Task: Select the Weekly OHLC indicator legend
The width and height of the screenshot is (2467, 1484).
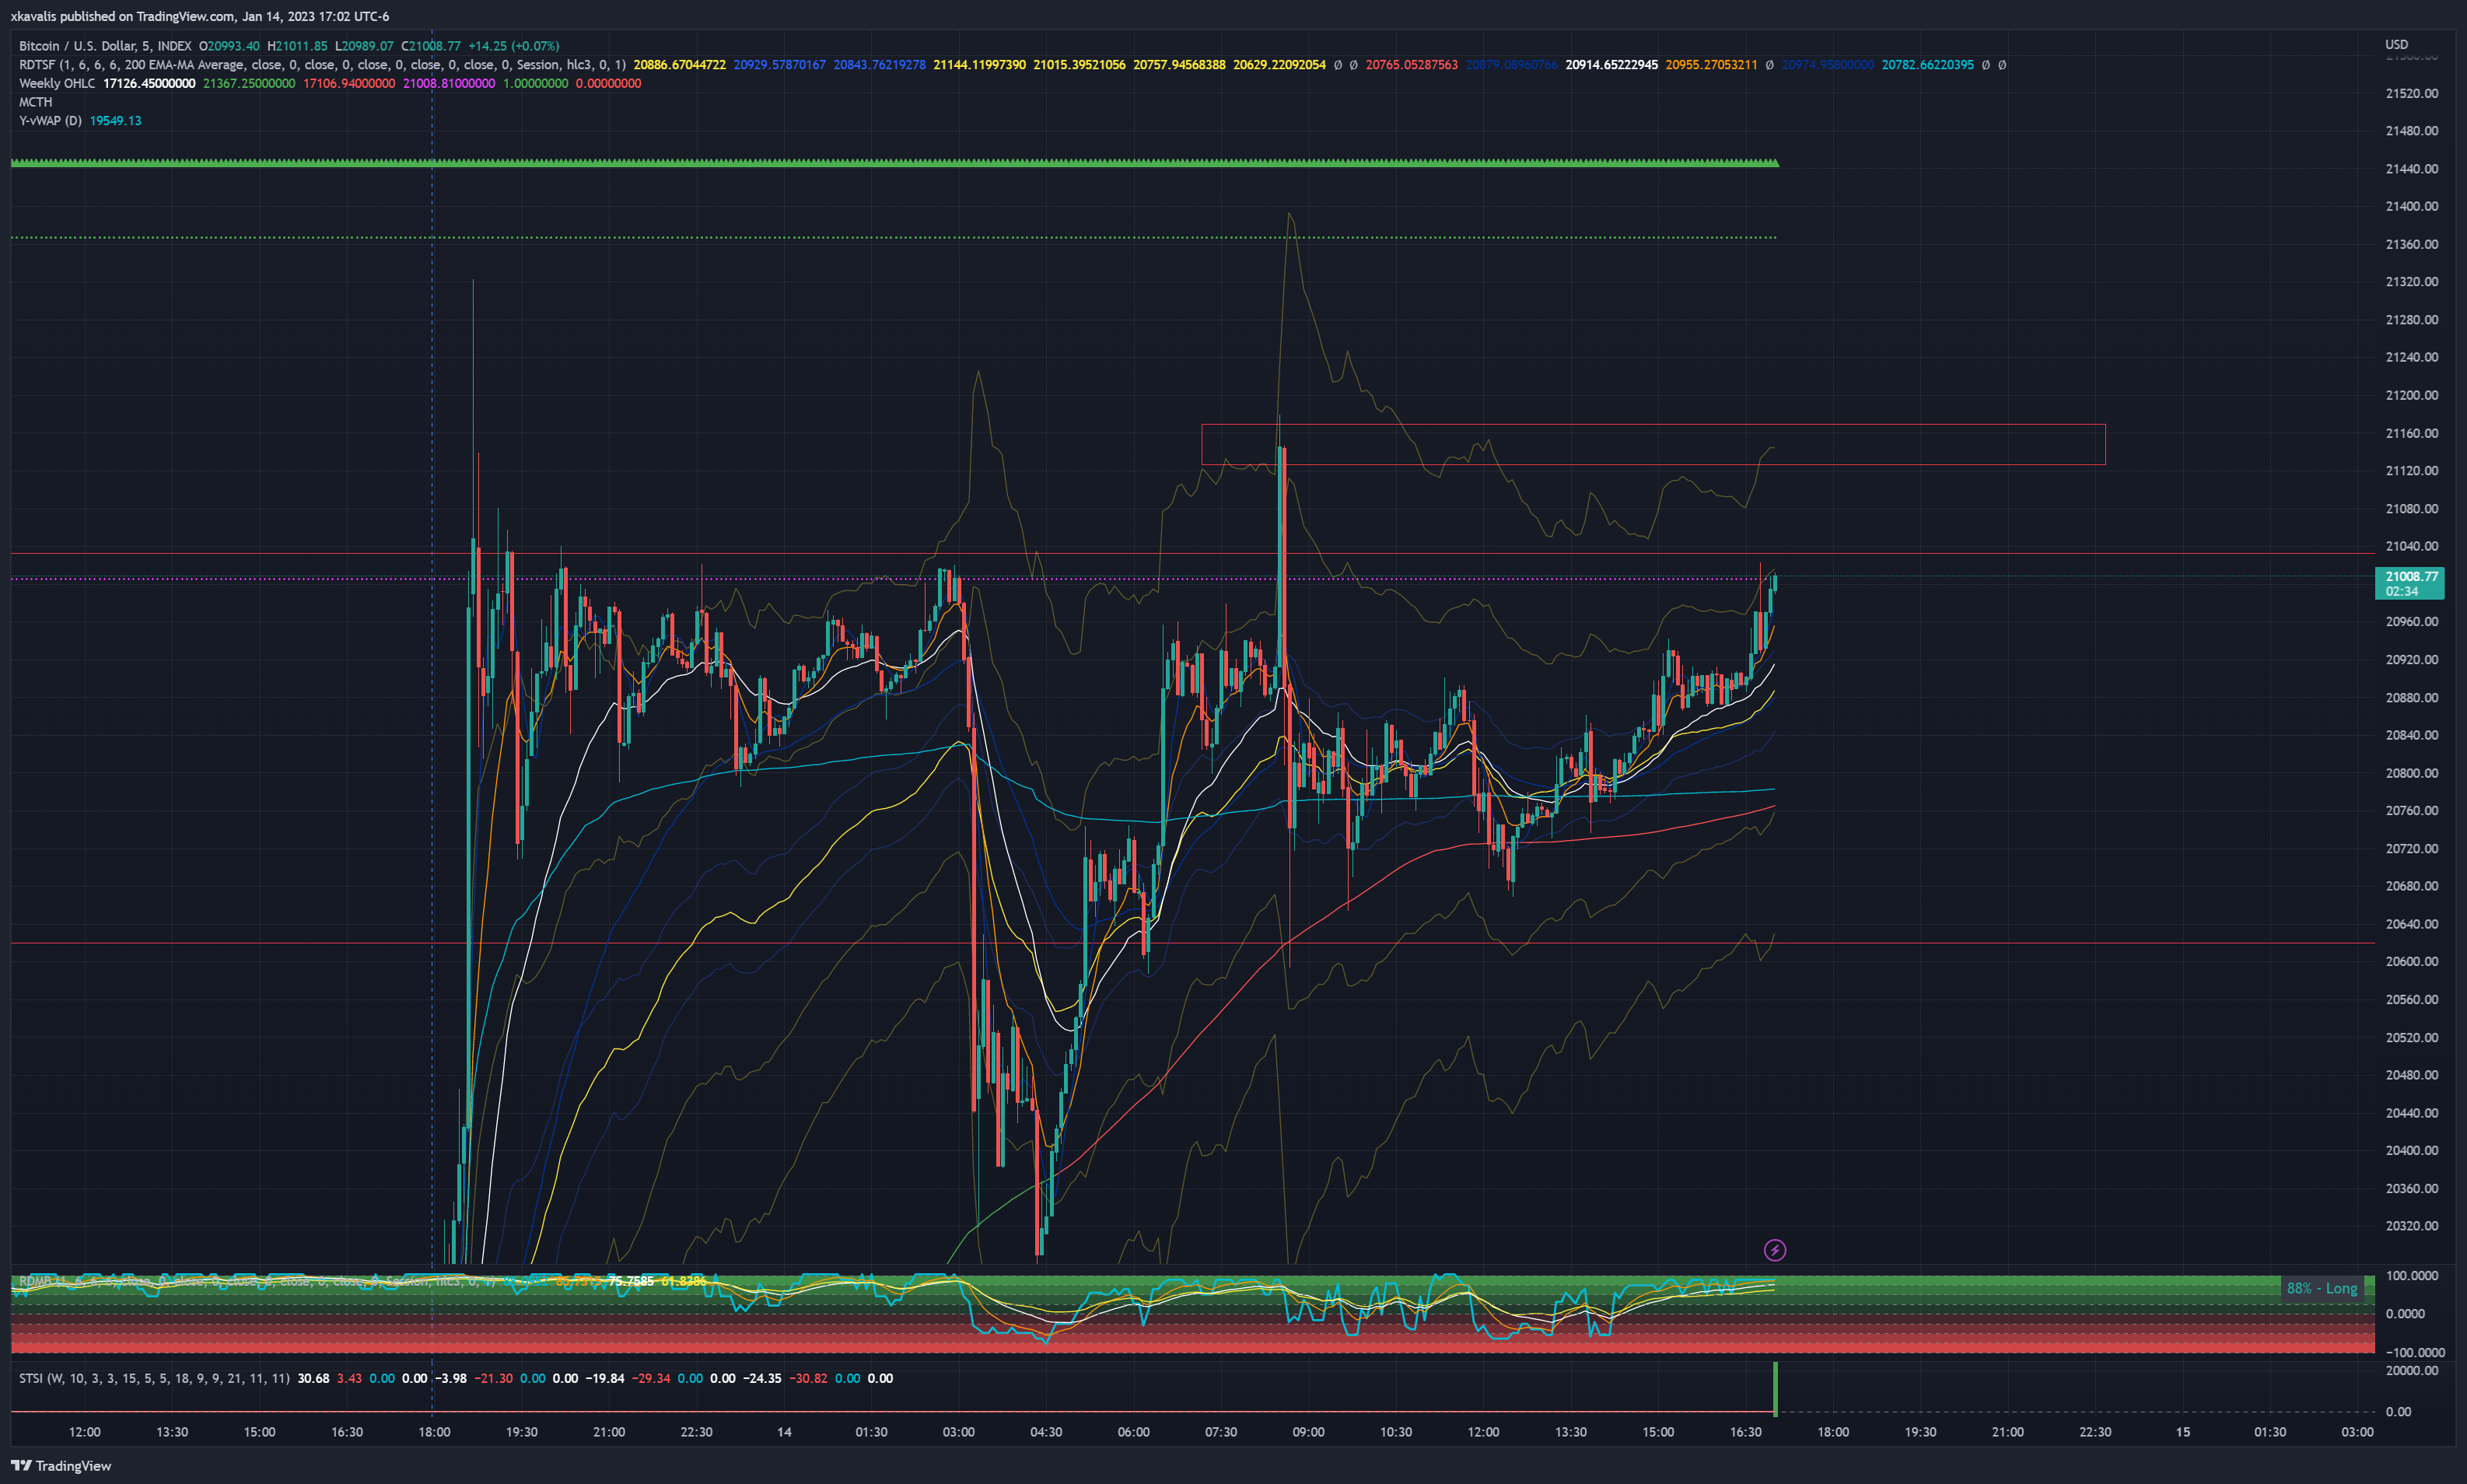Action: point(57,83)
